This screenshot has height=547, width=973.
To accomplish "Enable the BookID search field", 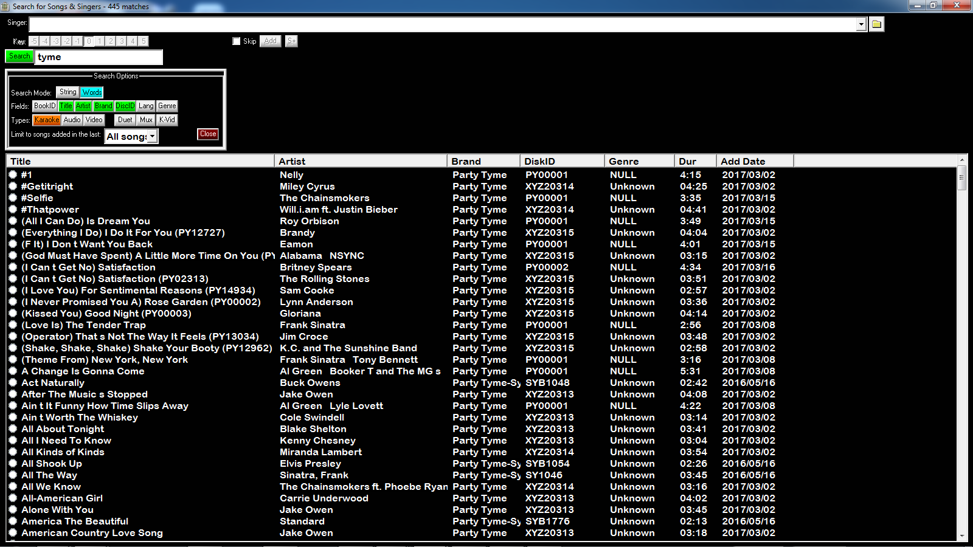I will tap(44, 106).
